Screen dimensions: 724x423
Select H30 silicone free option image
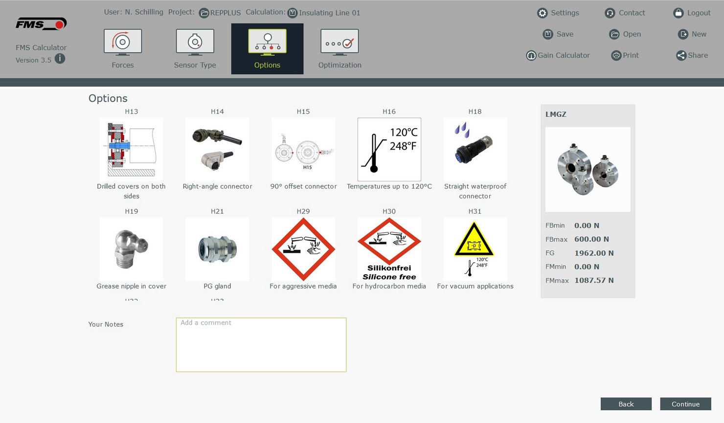(389, 249)
